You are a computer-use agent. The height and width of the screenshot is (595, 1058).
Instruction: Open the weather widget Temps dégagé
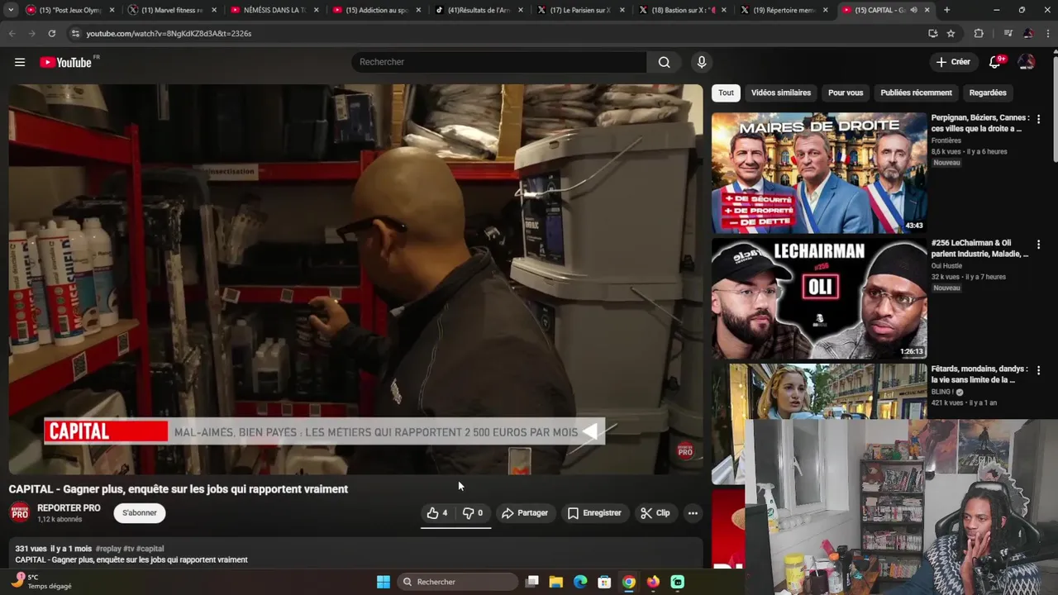pyautogui.click(x=41, y=582)
